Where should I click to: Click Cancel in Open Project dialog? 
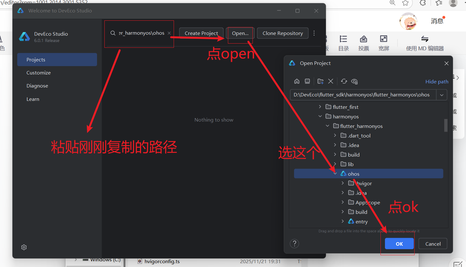433,244
